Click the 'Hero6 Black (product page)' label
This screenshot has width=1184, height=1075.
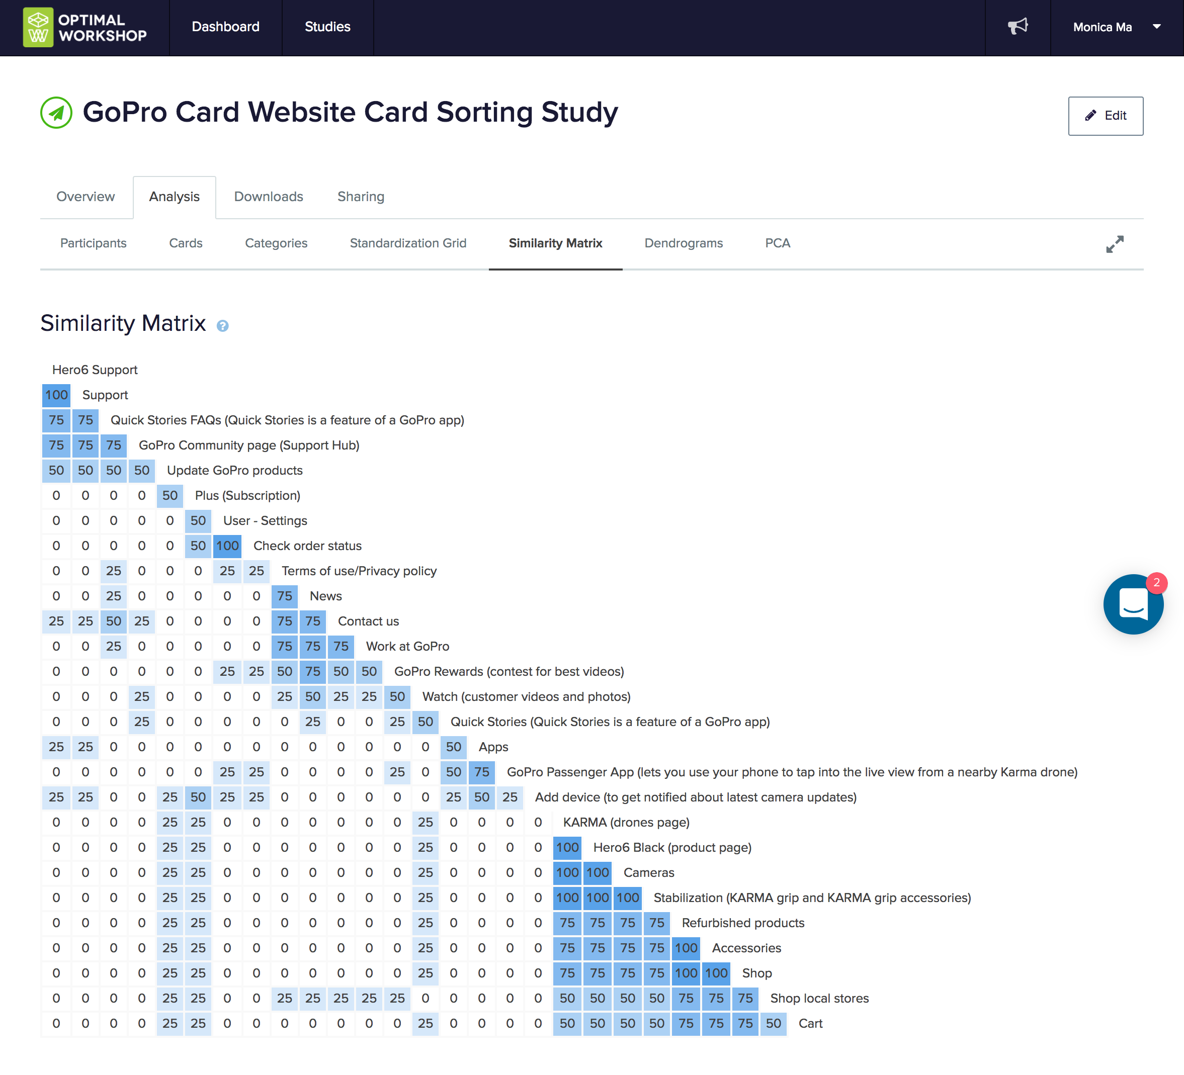click(x=672, y=847)
